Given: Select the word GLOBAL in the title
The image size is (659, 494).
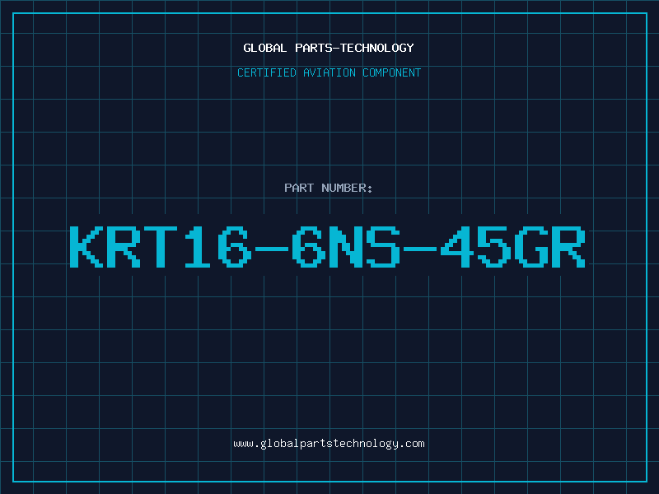Looking at the screenshot, I should (x=264, y=48).
